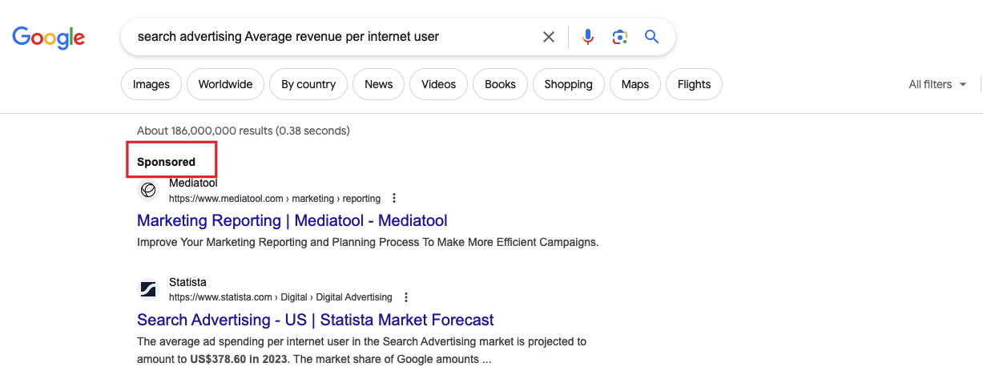Start voice search with microphone icon
This screenshot has height=379, width=983.
click(588, 37)
